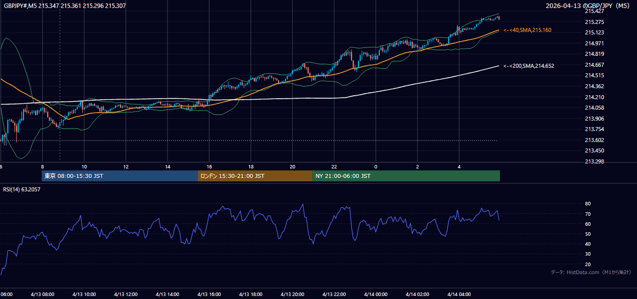Click price axis value 214.667
Screen dimensions: 637x299
pyautogui.click(x=594, y=65)
